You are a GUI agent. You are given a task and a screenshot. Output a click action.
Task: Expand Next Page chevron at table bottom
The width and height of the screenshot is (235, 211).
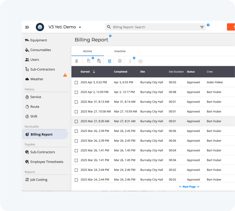tap(198, 187)
